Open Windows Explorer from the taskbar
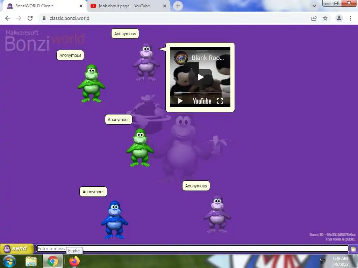This screenshot has width=358, height=268. (x=31, y=261)
